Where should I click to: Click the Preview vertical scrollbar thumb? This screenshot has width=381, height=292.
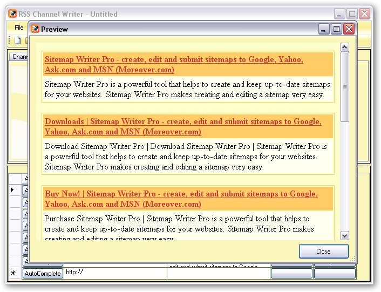pos(344,87)
